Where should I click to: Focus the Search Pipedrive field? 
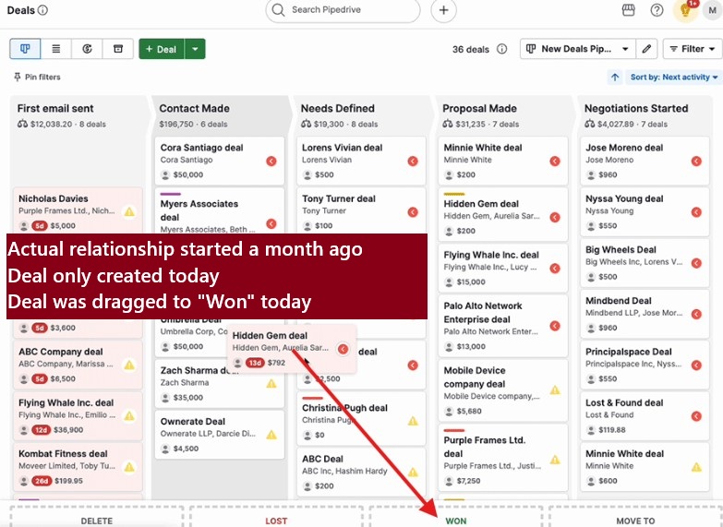[x=343, y=9]
